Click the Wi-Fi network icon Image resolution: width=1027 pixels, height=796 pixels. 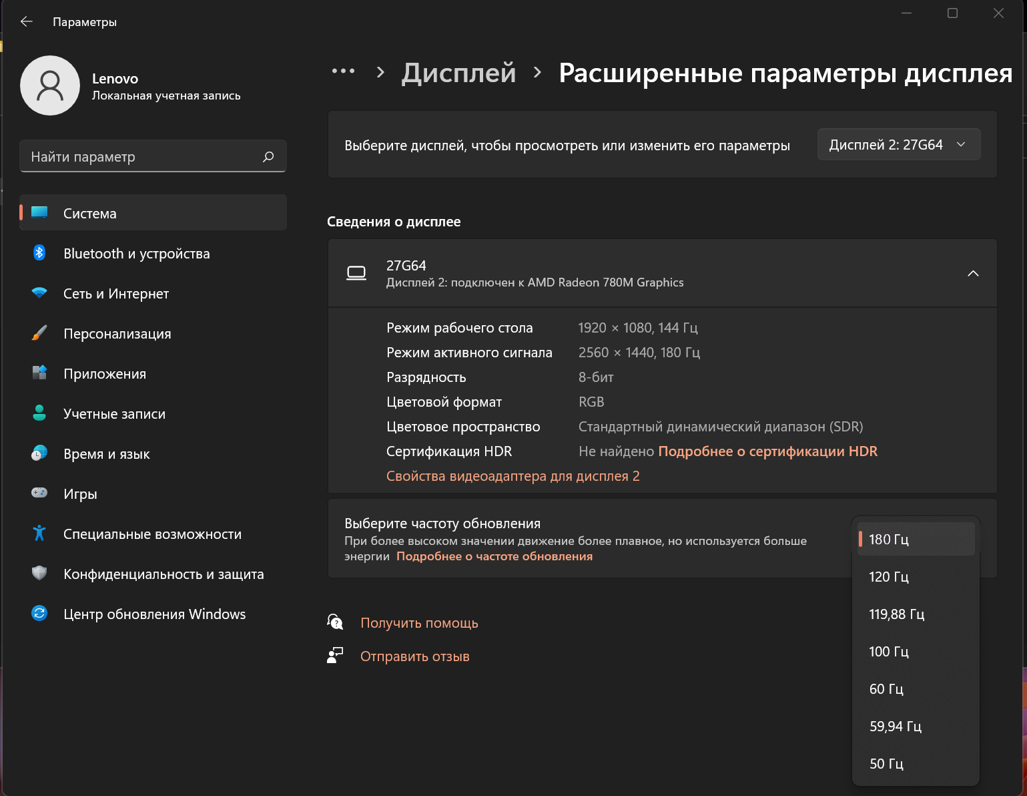click(x=39, y=293)
